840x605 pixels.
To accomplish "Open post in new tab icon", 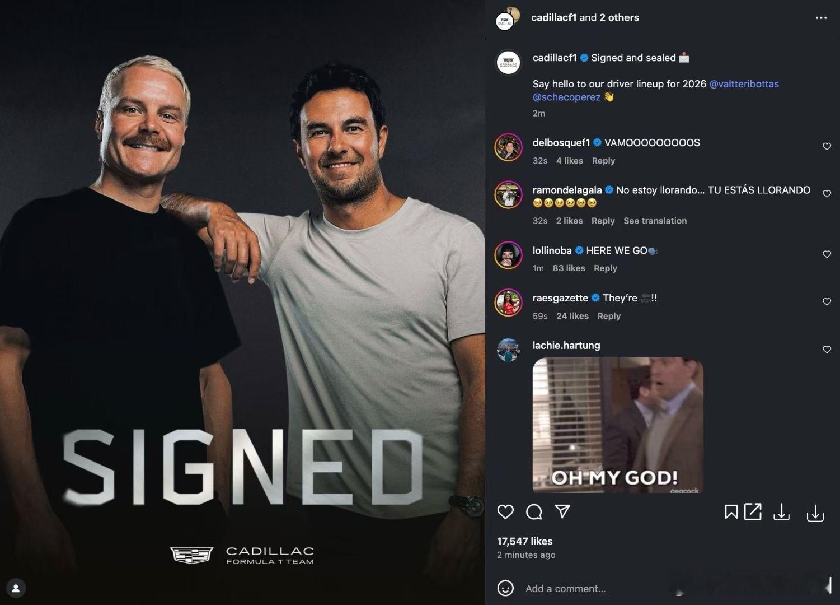I will (x=753, y=511).
